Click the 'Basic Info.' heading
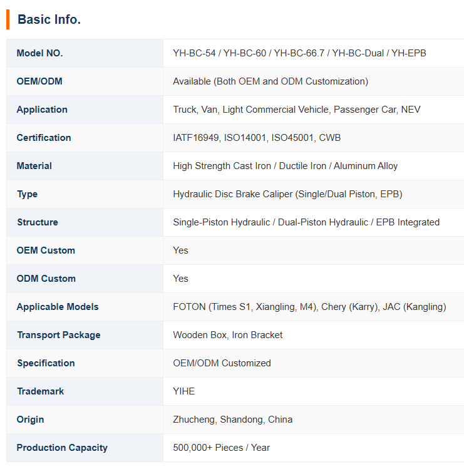Viewport: 464px width, 469px height. 49,19
